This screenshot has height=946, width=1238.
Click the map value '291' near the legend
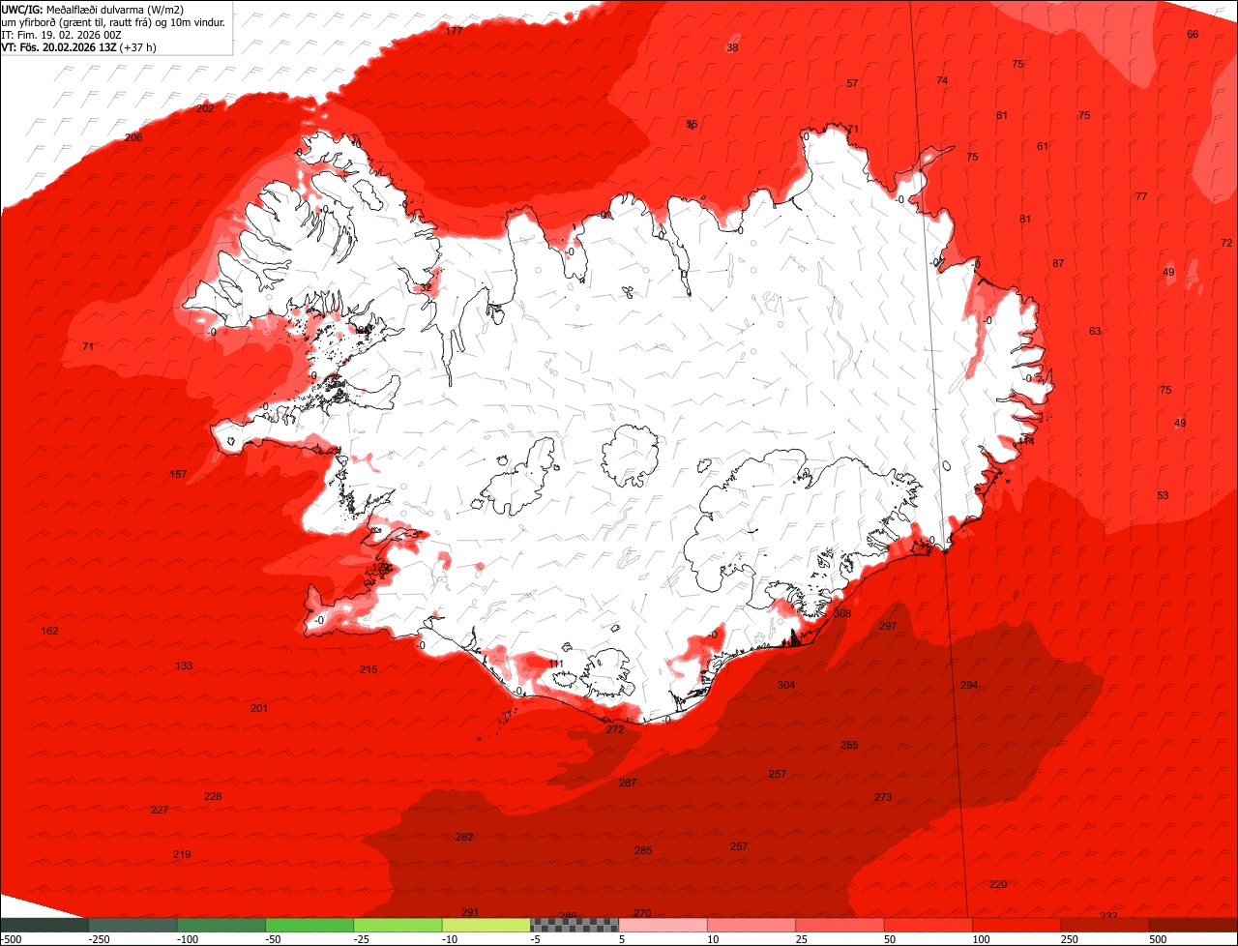[x=470, y=912]
